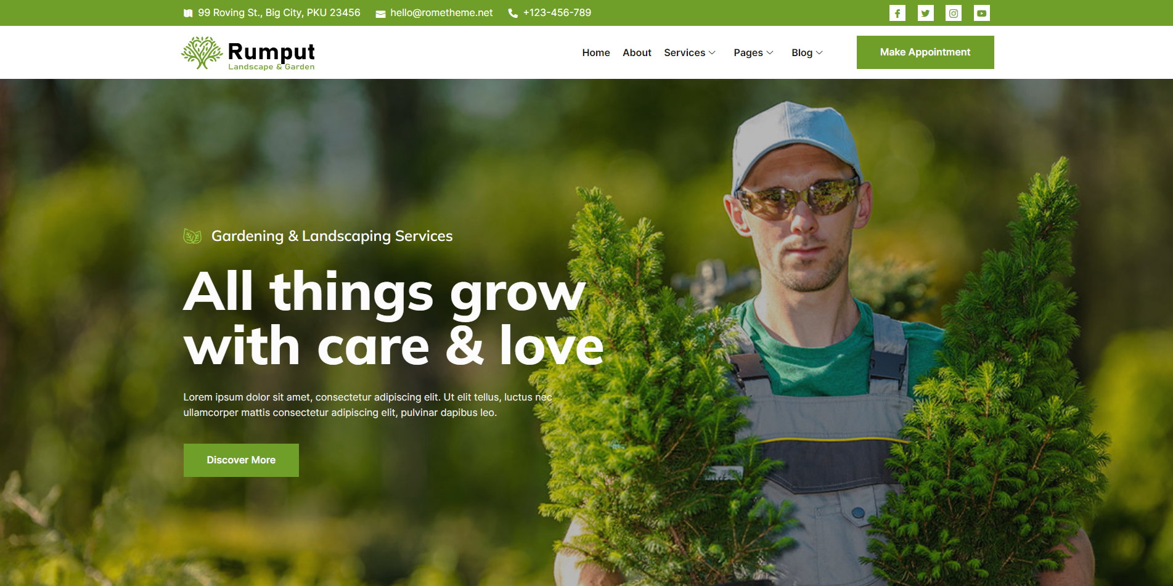Expand the Services dropdown arrow
The width and height of the screenshot is (1173, 586).
[712, 53]
